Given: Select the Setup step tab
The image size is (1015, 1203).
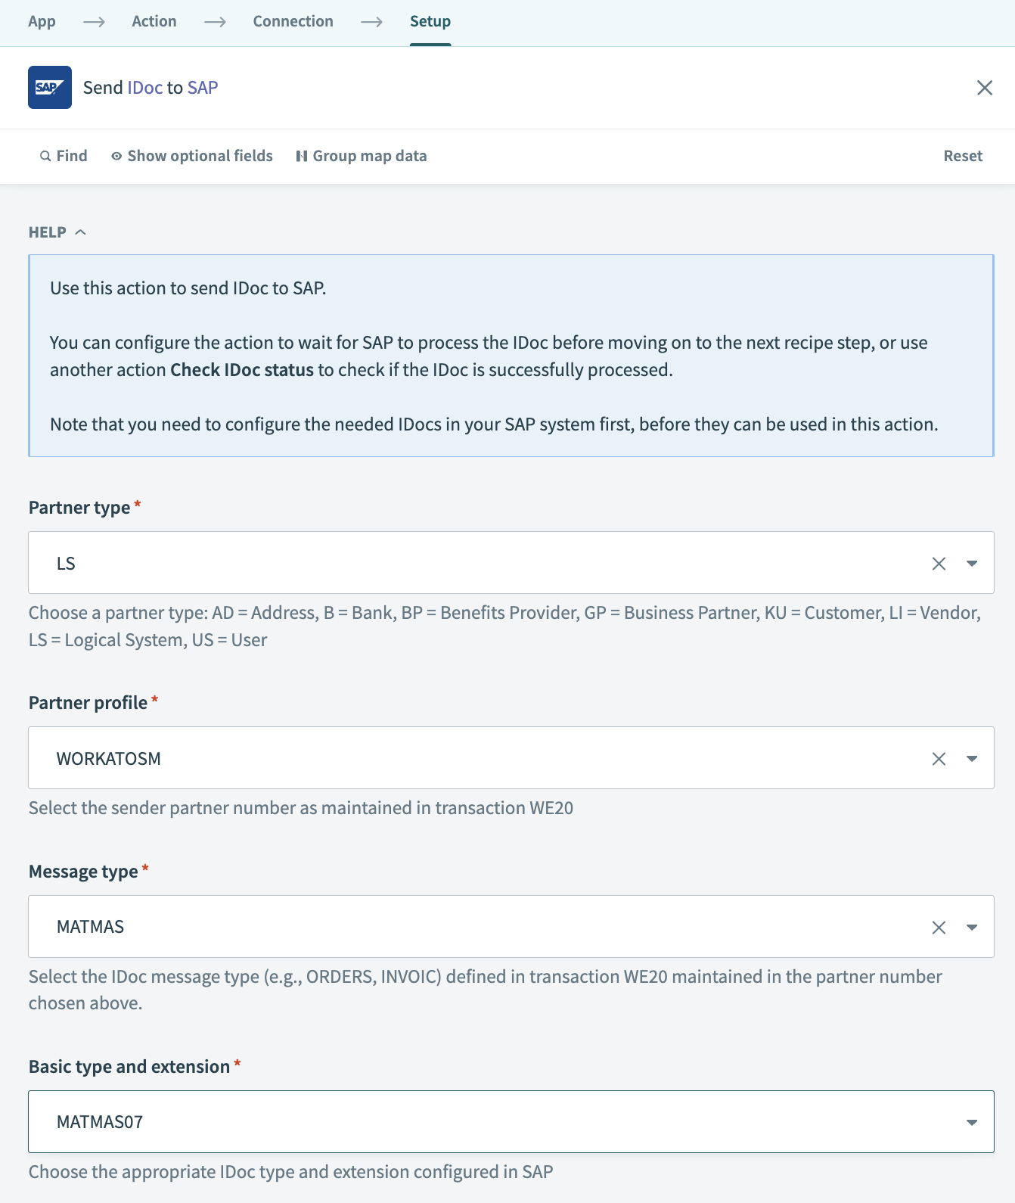Looking at the screenshot, I should point(430,21).
